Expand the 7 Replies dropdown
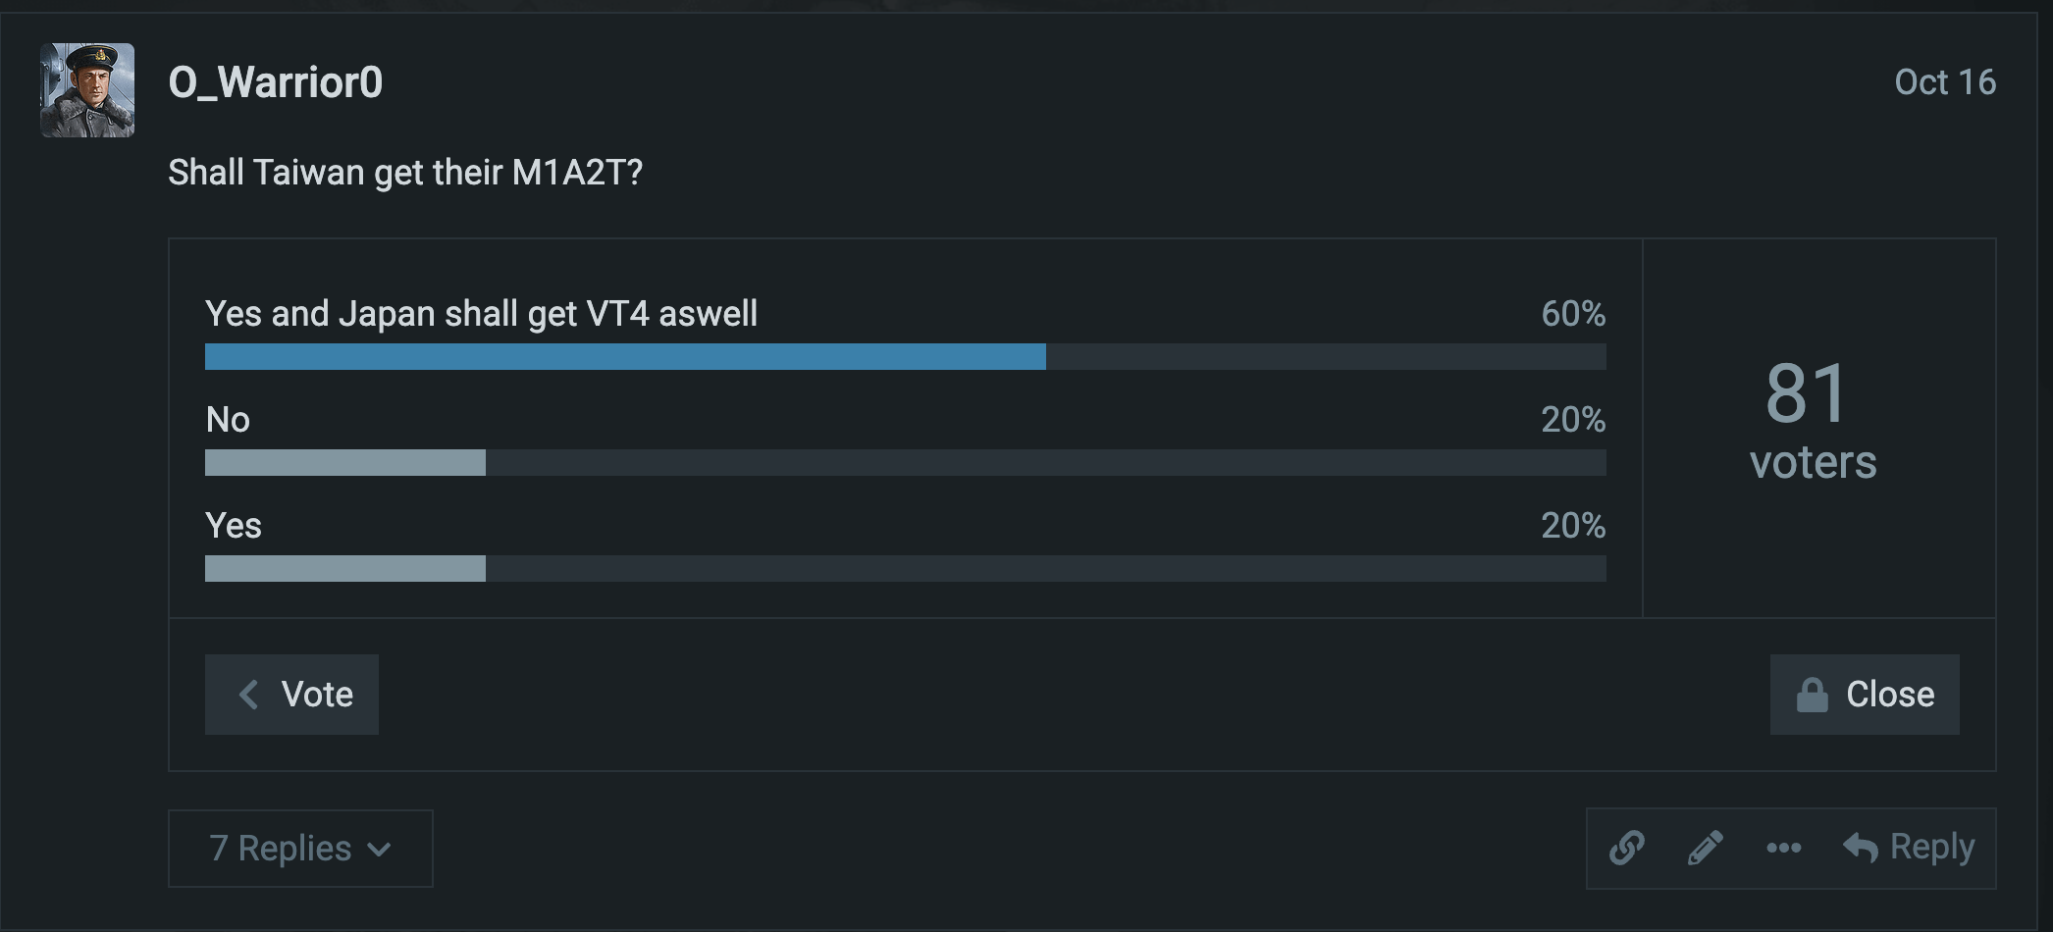Image resolution: width=2053 pixels, height=932 pixels. (281, 849)
